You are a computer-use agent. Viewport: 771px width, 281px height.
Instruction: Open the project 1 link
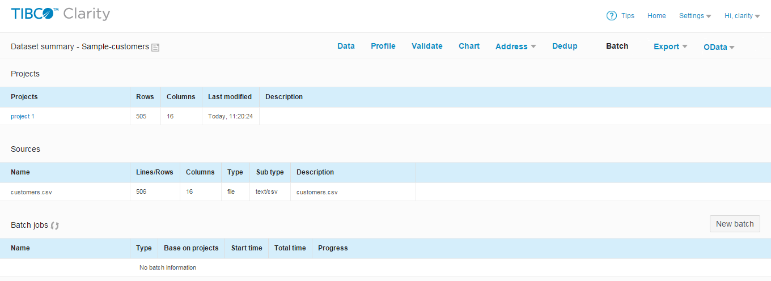pyautogui.click(x=23, y=116)
